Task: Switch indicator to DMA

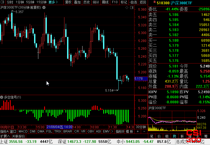Action: pos(41,131)
